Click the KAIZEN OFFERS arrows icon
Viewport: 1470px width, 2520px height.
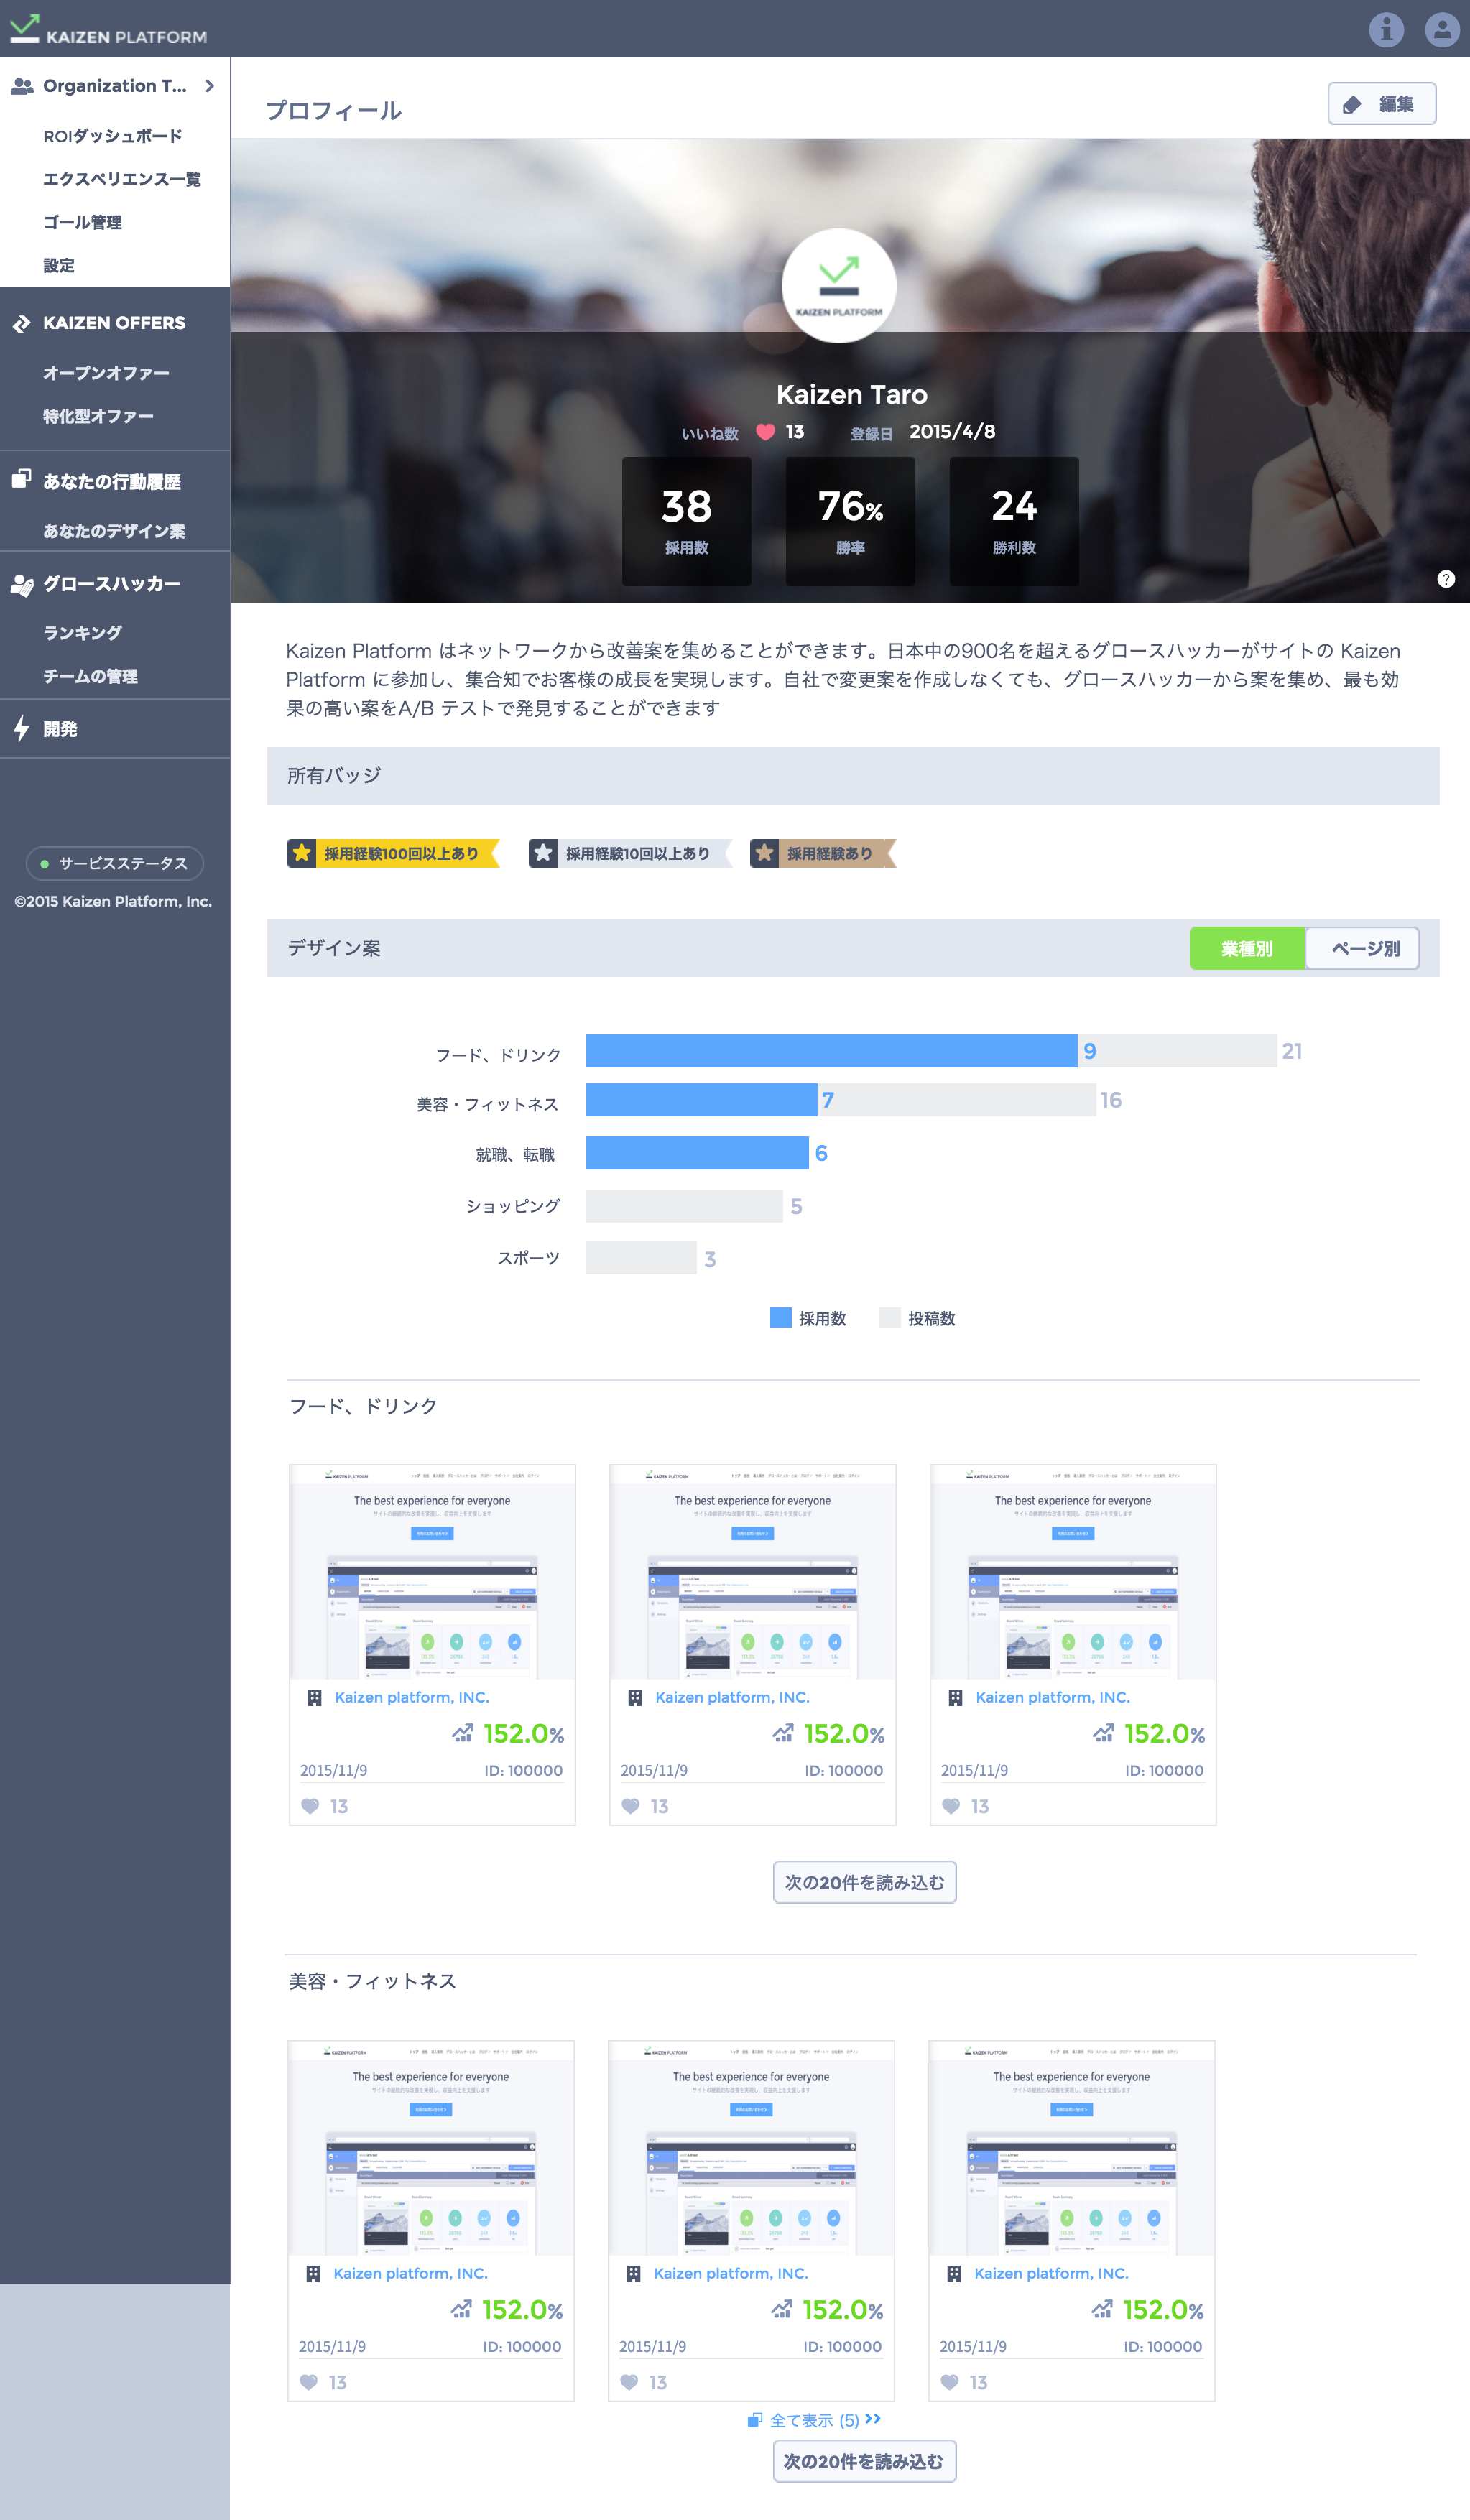pos(21,324)
